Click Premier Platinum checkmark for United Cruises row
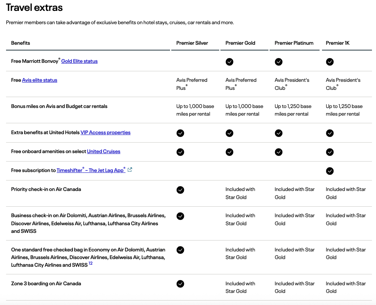The image size is (376, 305). pyautogui.click(x=278, y=152)
